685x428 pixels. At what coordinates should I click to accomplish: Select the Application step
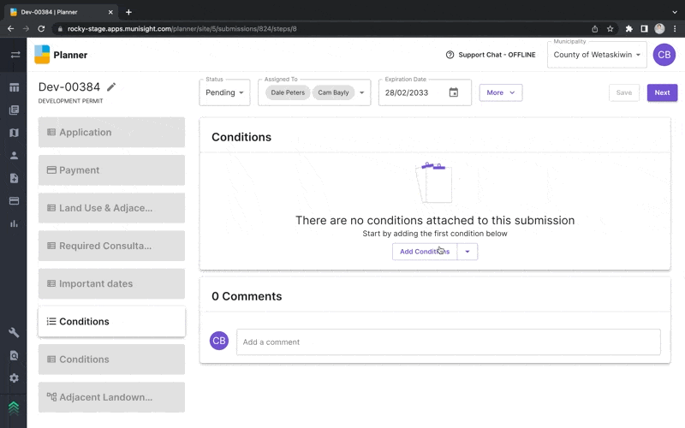pos(111,133)
